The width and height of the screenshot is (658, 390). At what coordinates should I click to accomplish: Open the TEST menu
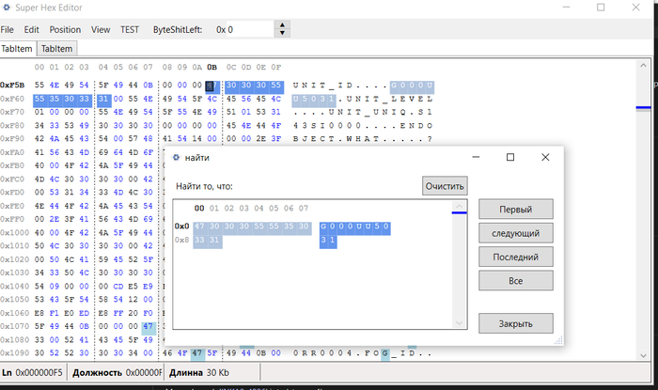[x=130, y=29]
